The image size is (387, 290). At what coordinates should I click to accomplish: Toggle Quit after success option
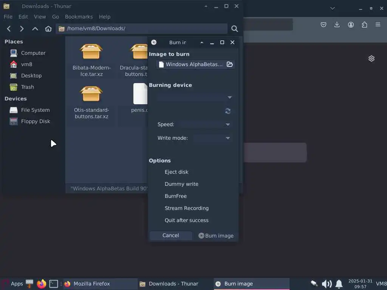[x=186, y=220]
